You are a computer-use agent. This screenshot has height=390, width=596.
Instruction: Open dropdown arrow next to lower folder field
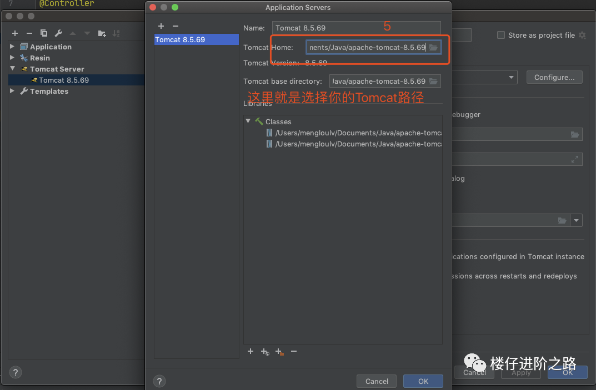pyautogui.click(x=576, y=220)
